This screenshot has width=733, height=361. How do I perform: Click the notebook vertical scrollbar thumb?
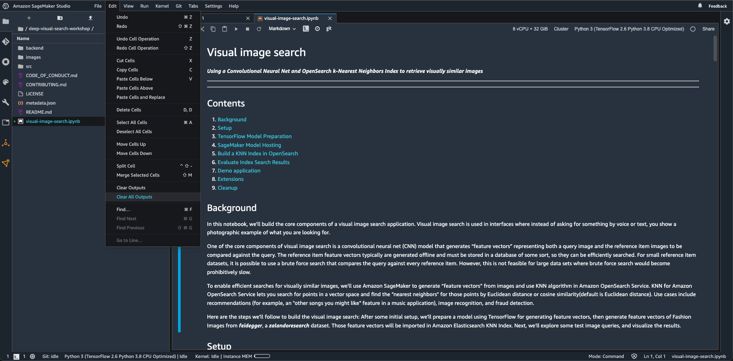pos(715,48)
